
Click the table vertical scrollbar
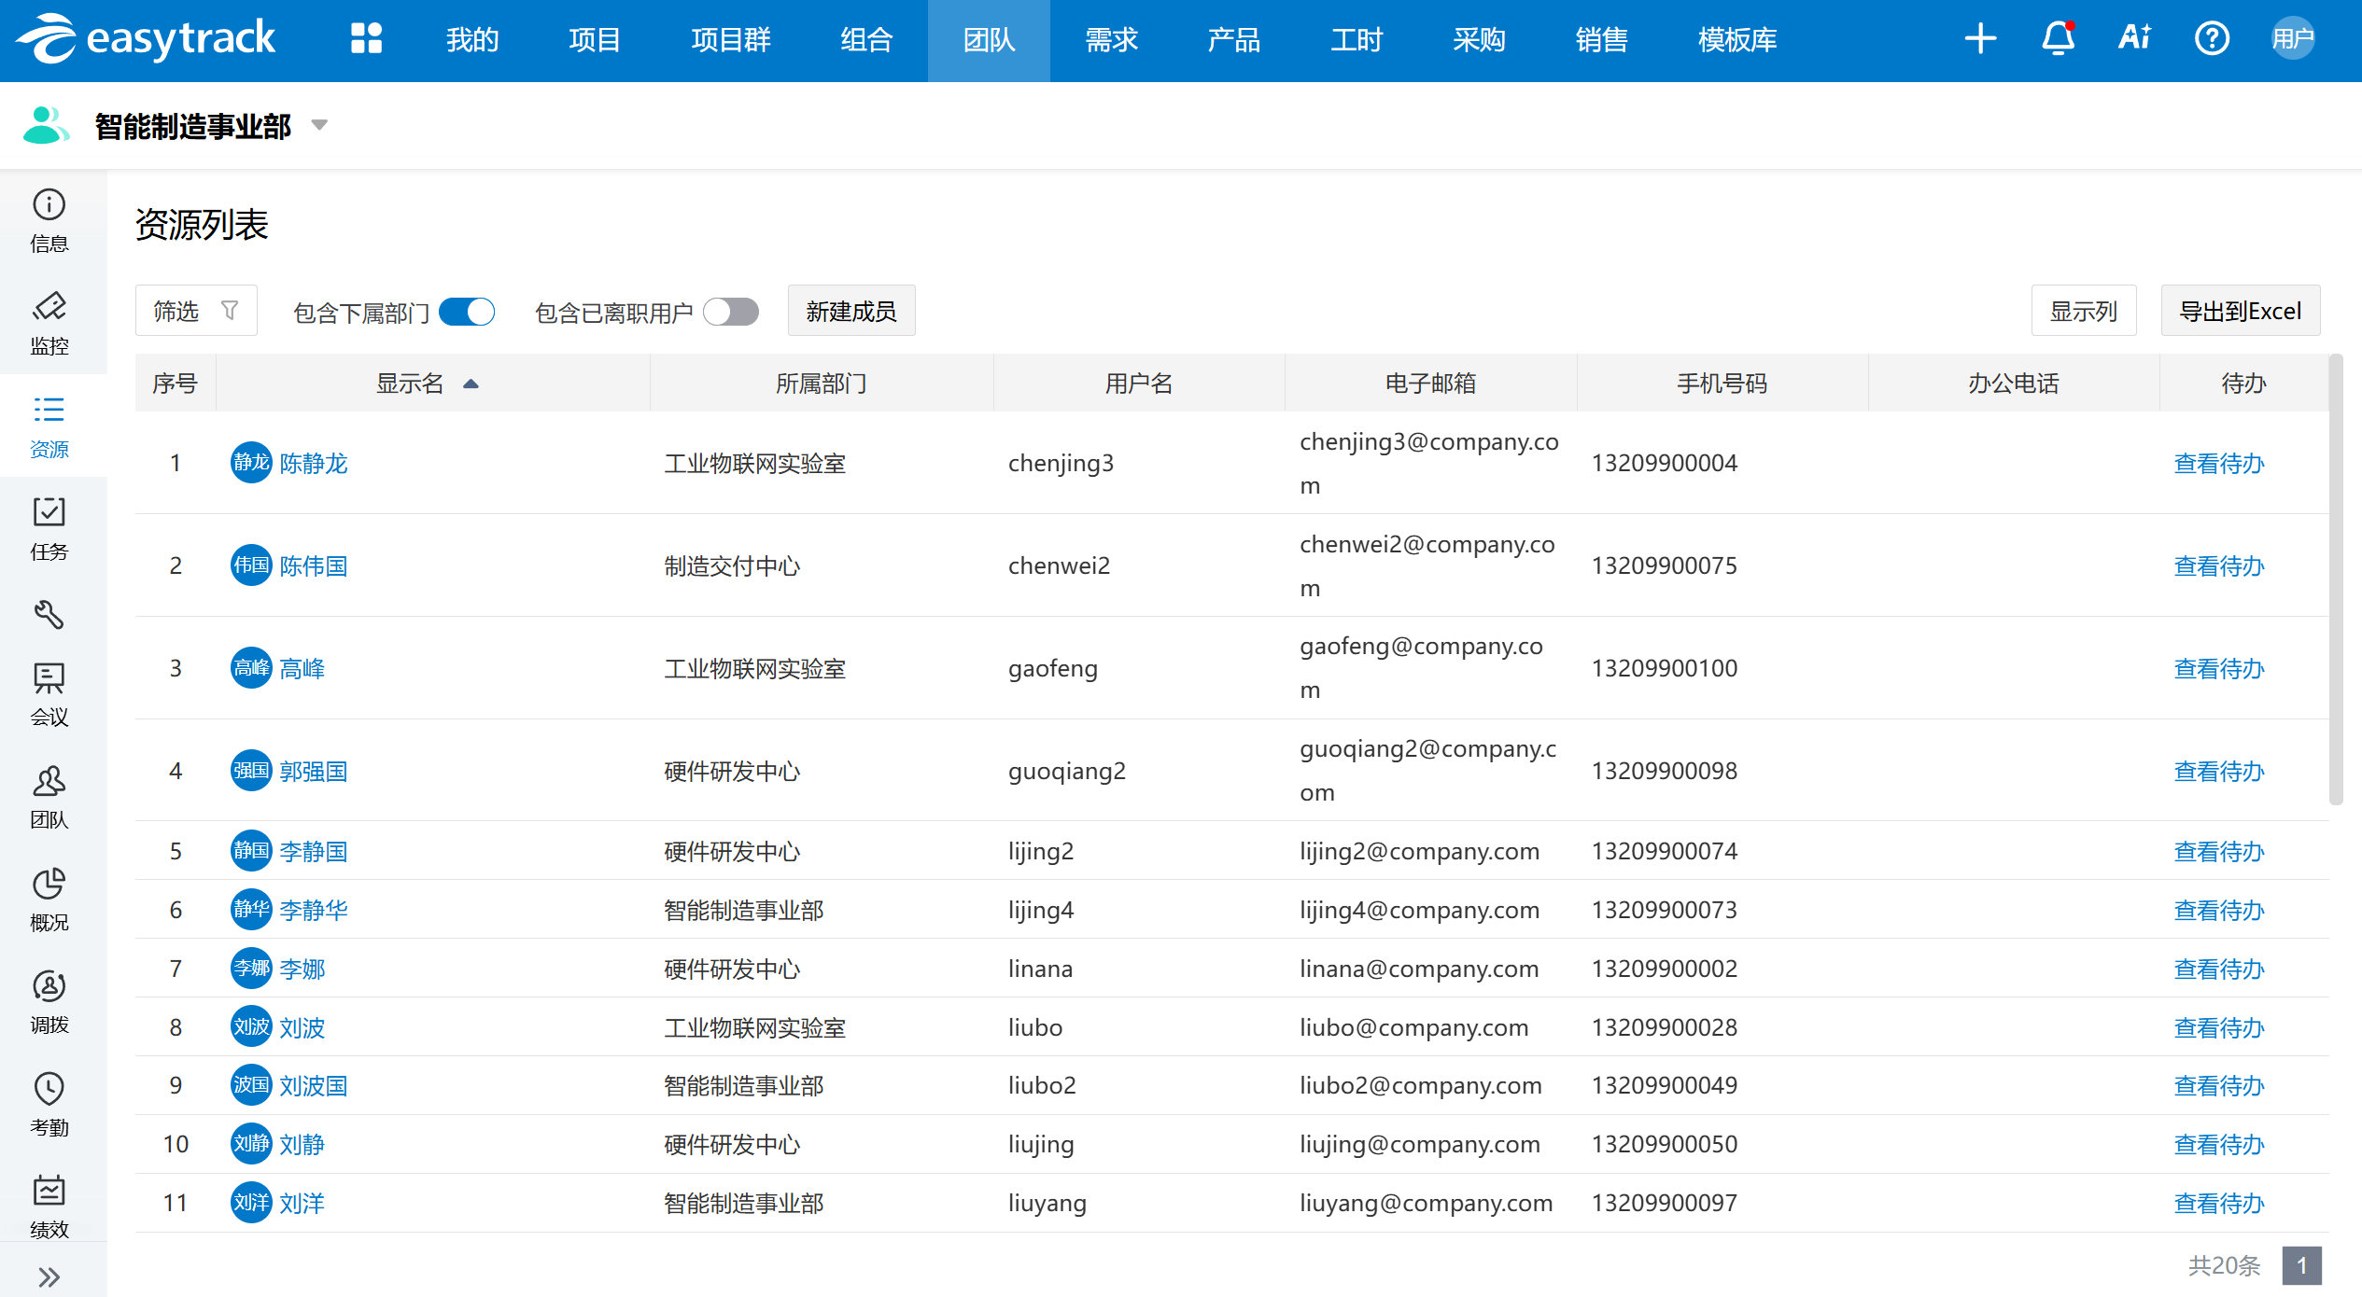[x=2335, y=579]
